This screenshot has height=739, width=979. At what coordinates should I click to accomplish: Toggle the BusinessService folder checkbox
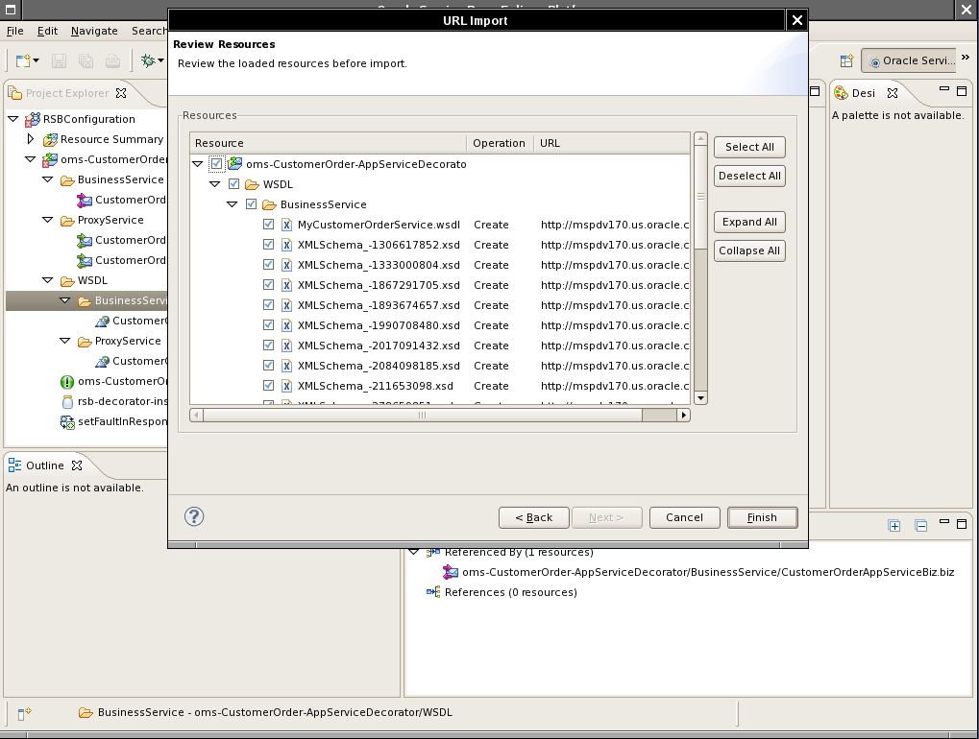coord(251,203)
